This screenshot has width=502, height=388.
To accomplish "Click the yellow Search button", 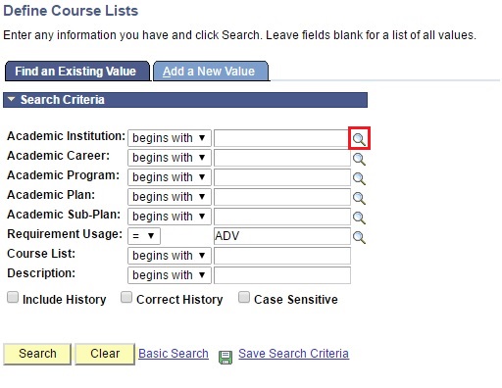I will point(37,354).
